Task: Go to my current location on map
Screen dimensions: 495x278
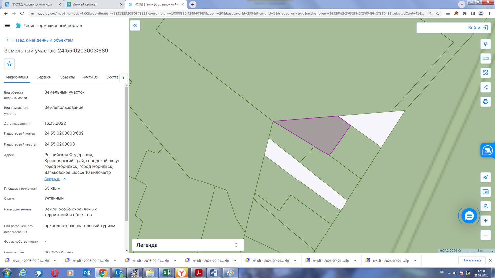Action: click(x=486, y=177)
